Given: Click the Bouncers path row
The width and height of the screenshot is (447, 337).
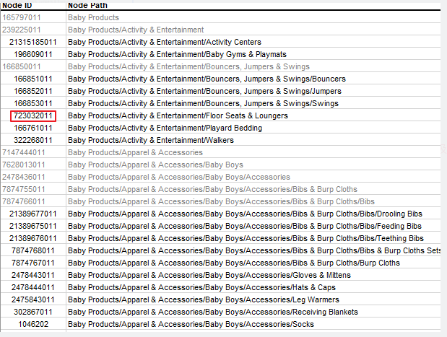Looking at the screenshot, I should point(207,79).
